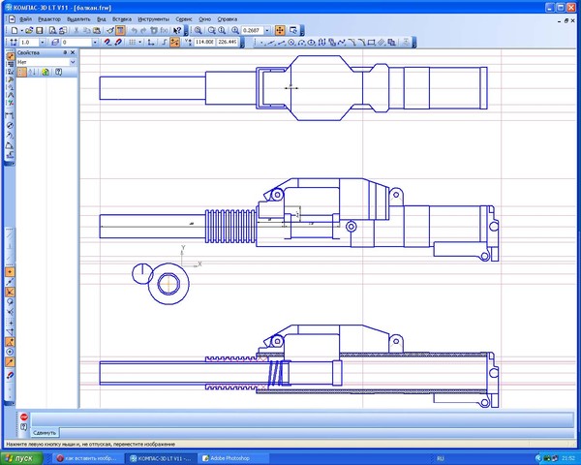Click the help icon in Properties panel
Screen dimensions: 581x465
point(58,72)
